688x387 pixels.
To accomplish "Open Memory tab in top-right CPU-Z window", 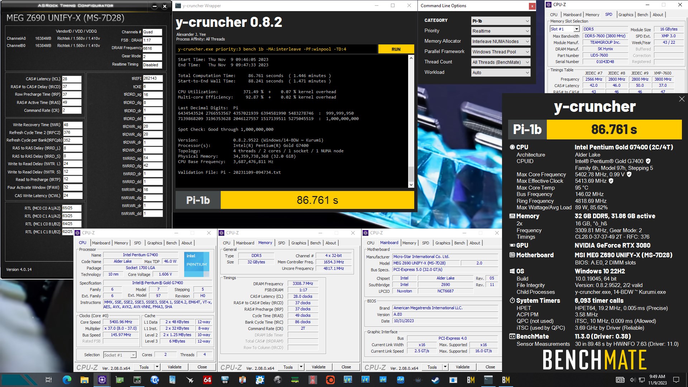I will (x=592, y=15).
